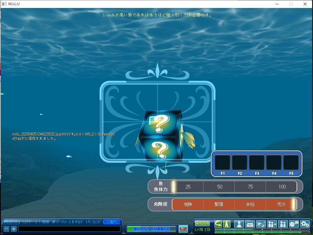Image resolution: width=313 pixels, height=235 pixels.
Task: Switch to the パーティー chat tab
Action: (x=61, y=222)
